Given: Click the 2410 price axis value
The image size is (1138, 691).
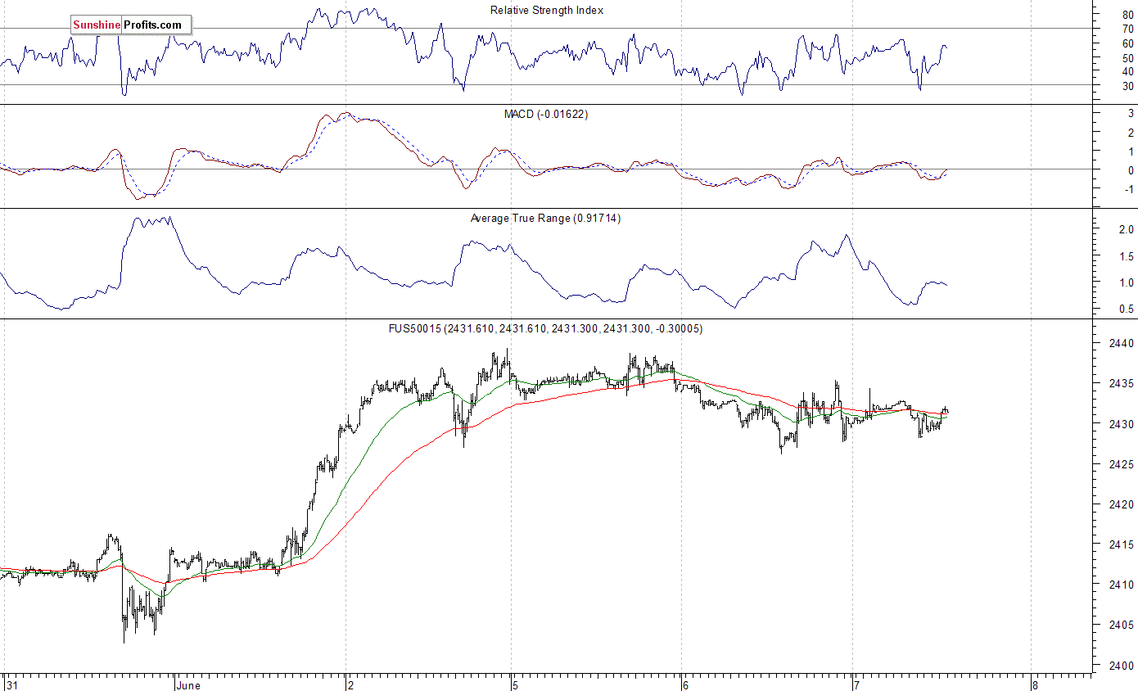Looking at the screenshot, I should (1122, 585).
